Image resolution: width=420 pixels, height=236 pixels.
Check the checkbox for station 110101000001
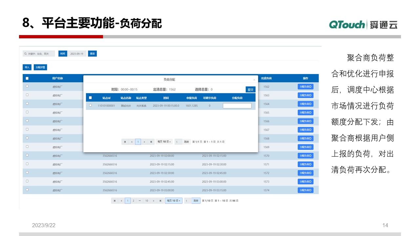pos(91,106)
